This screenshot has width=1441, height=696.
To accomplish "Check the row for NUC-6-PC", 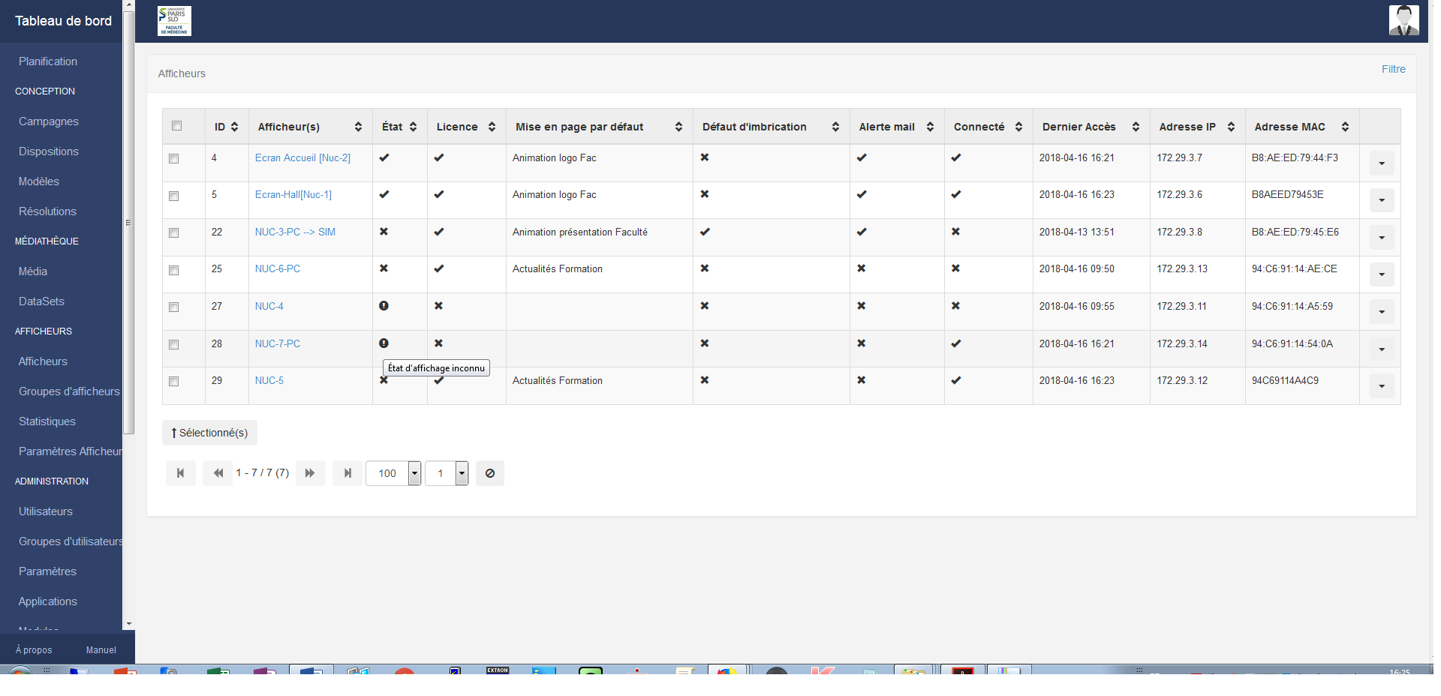I will [x=174, y=271].
